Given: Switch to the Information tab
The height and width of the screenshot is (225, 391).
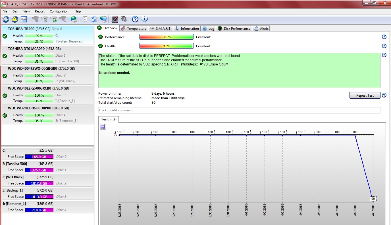Looking at the screenshot, I should point(187,28).
